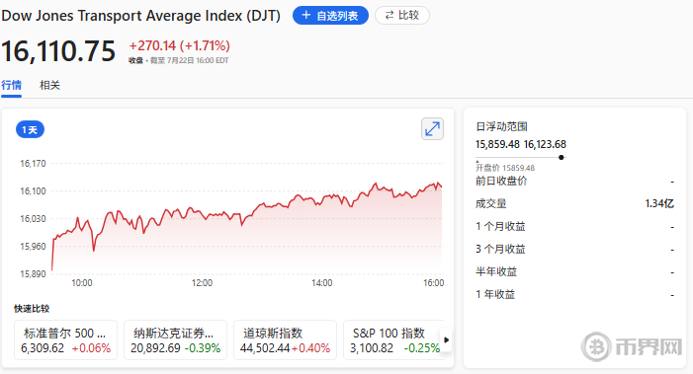Click the 半年收益 row label
693x374 pixels.
pyautogui.click(x=496, y=271)
